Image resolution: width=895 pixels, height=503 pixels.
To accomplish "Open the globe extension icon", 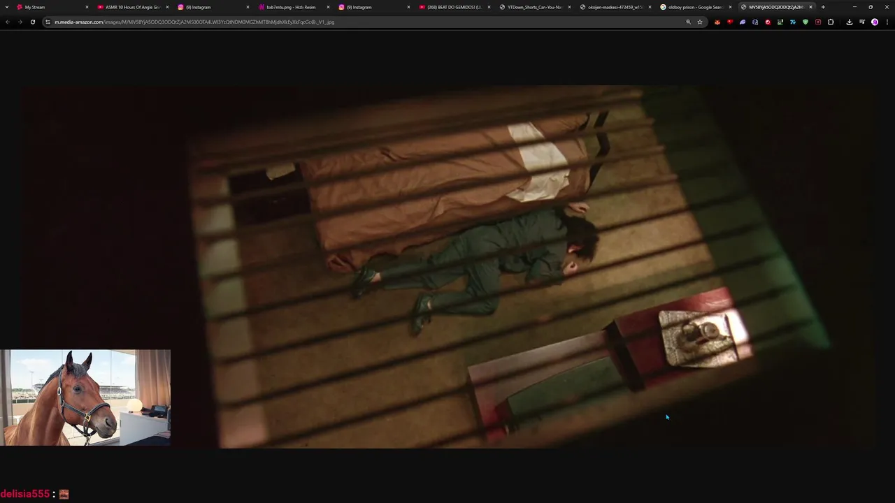I will 755,22.
